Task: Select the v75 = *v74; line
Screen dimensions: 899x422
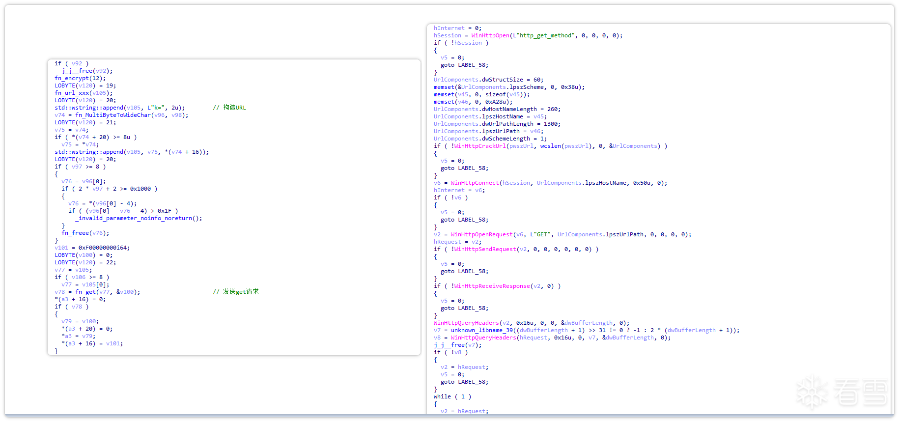Action: 80,144
